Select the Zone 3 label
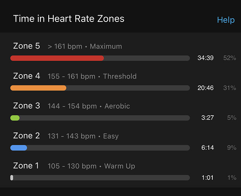 (27, 105)
